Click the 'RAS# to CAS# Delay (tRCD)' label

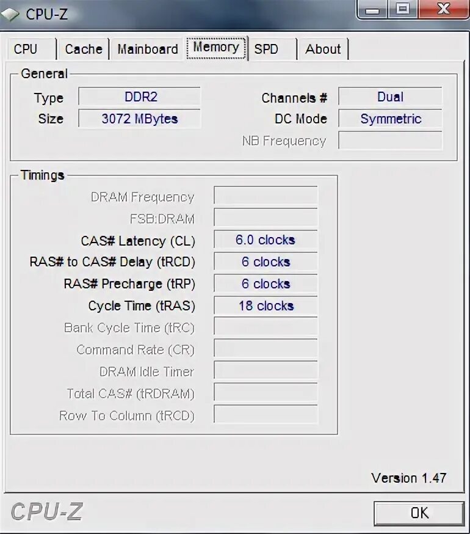tap(113, 262)
